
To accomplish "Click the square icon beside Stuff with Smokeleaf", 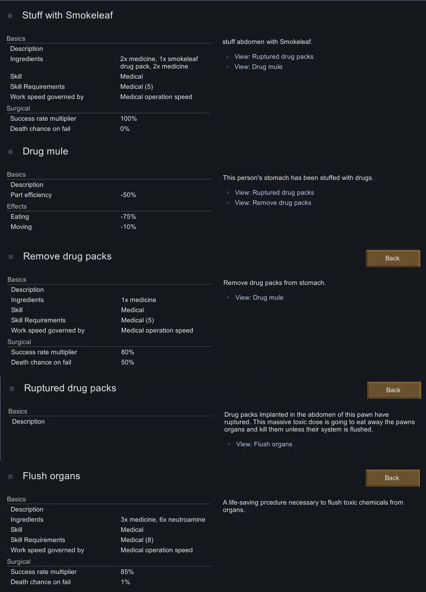I will coord(10,16).
